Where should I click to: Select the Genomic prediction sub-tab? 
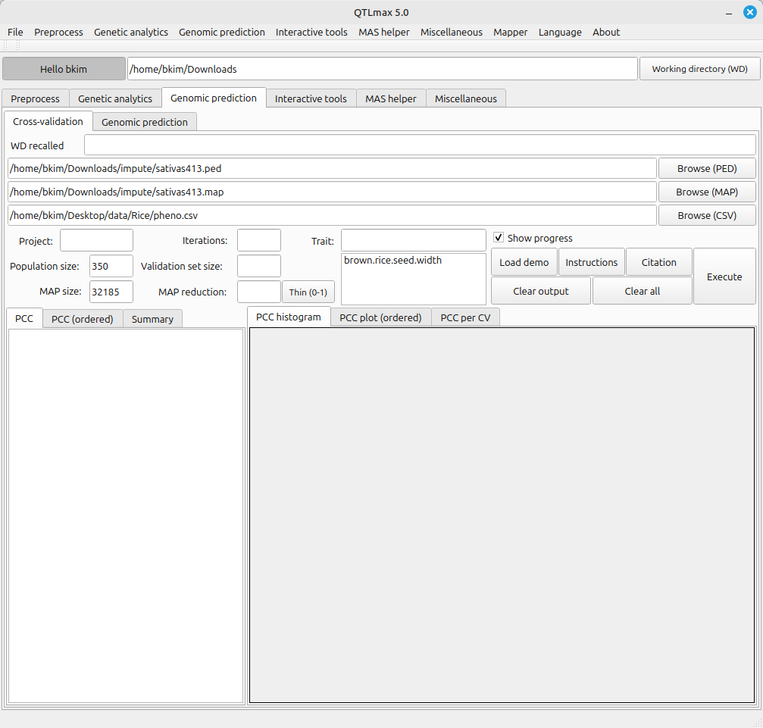click(x=144, y=122)
